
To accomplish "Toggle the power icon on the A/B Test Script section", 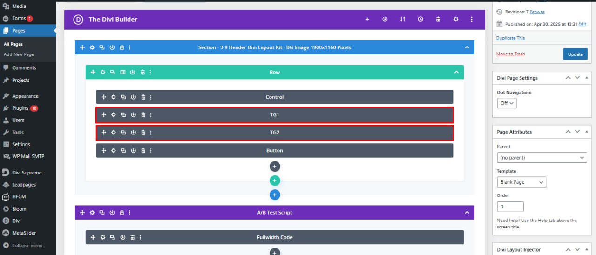I will (112, 212).
